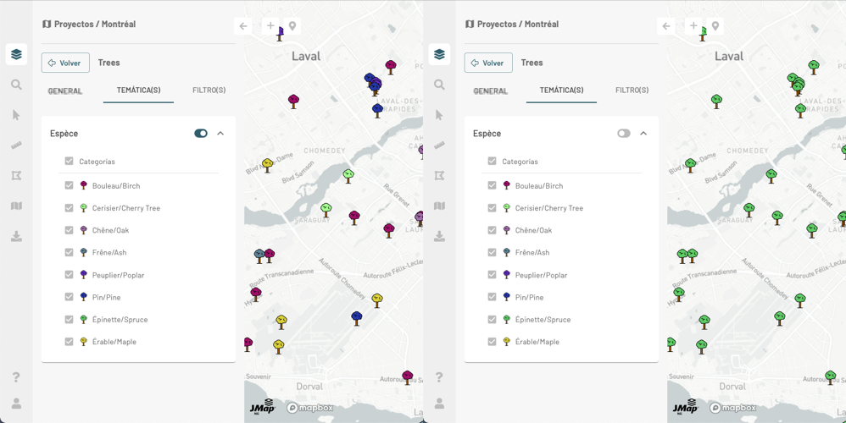Uncheck Bouleau/Birch checkbox in left panel

70,185
